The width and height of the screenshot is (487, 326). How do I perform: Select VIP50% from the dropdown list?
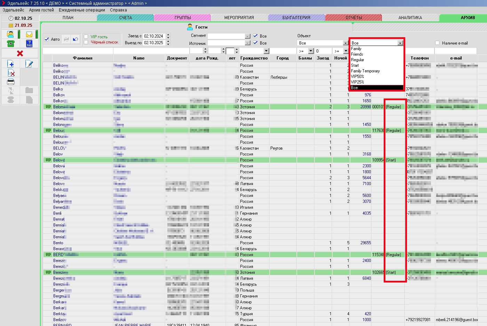point(357,77)
